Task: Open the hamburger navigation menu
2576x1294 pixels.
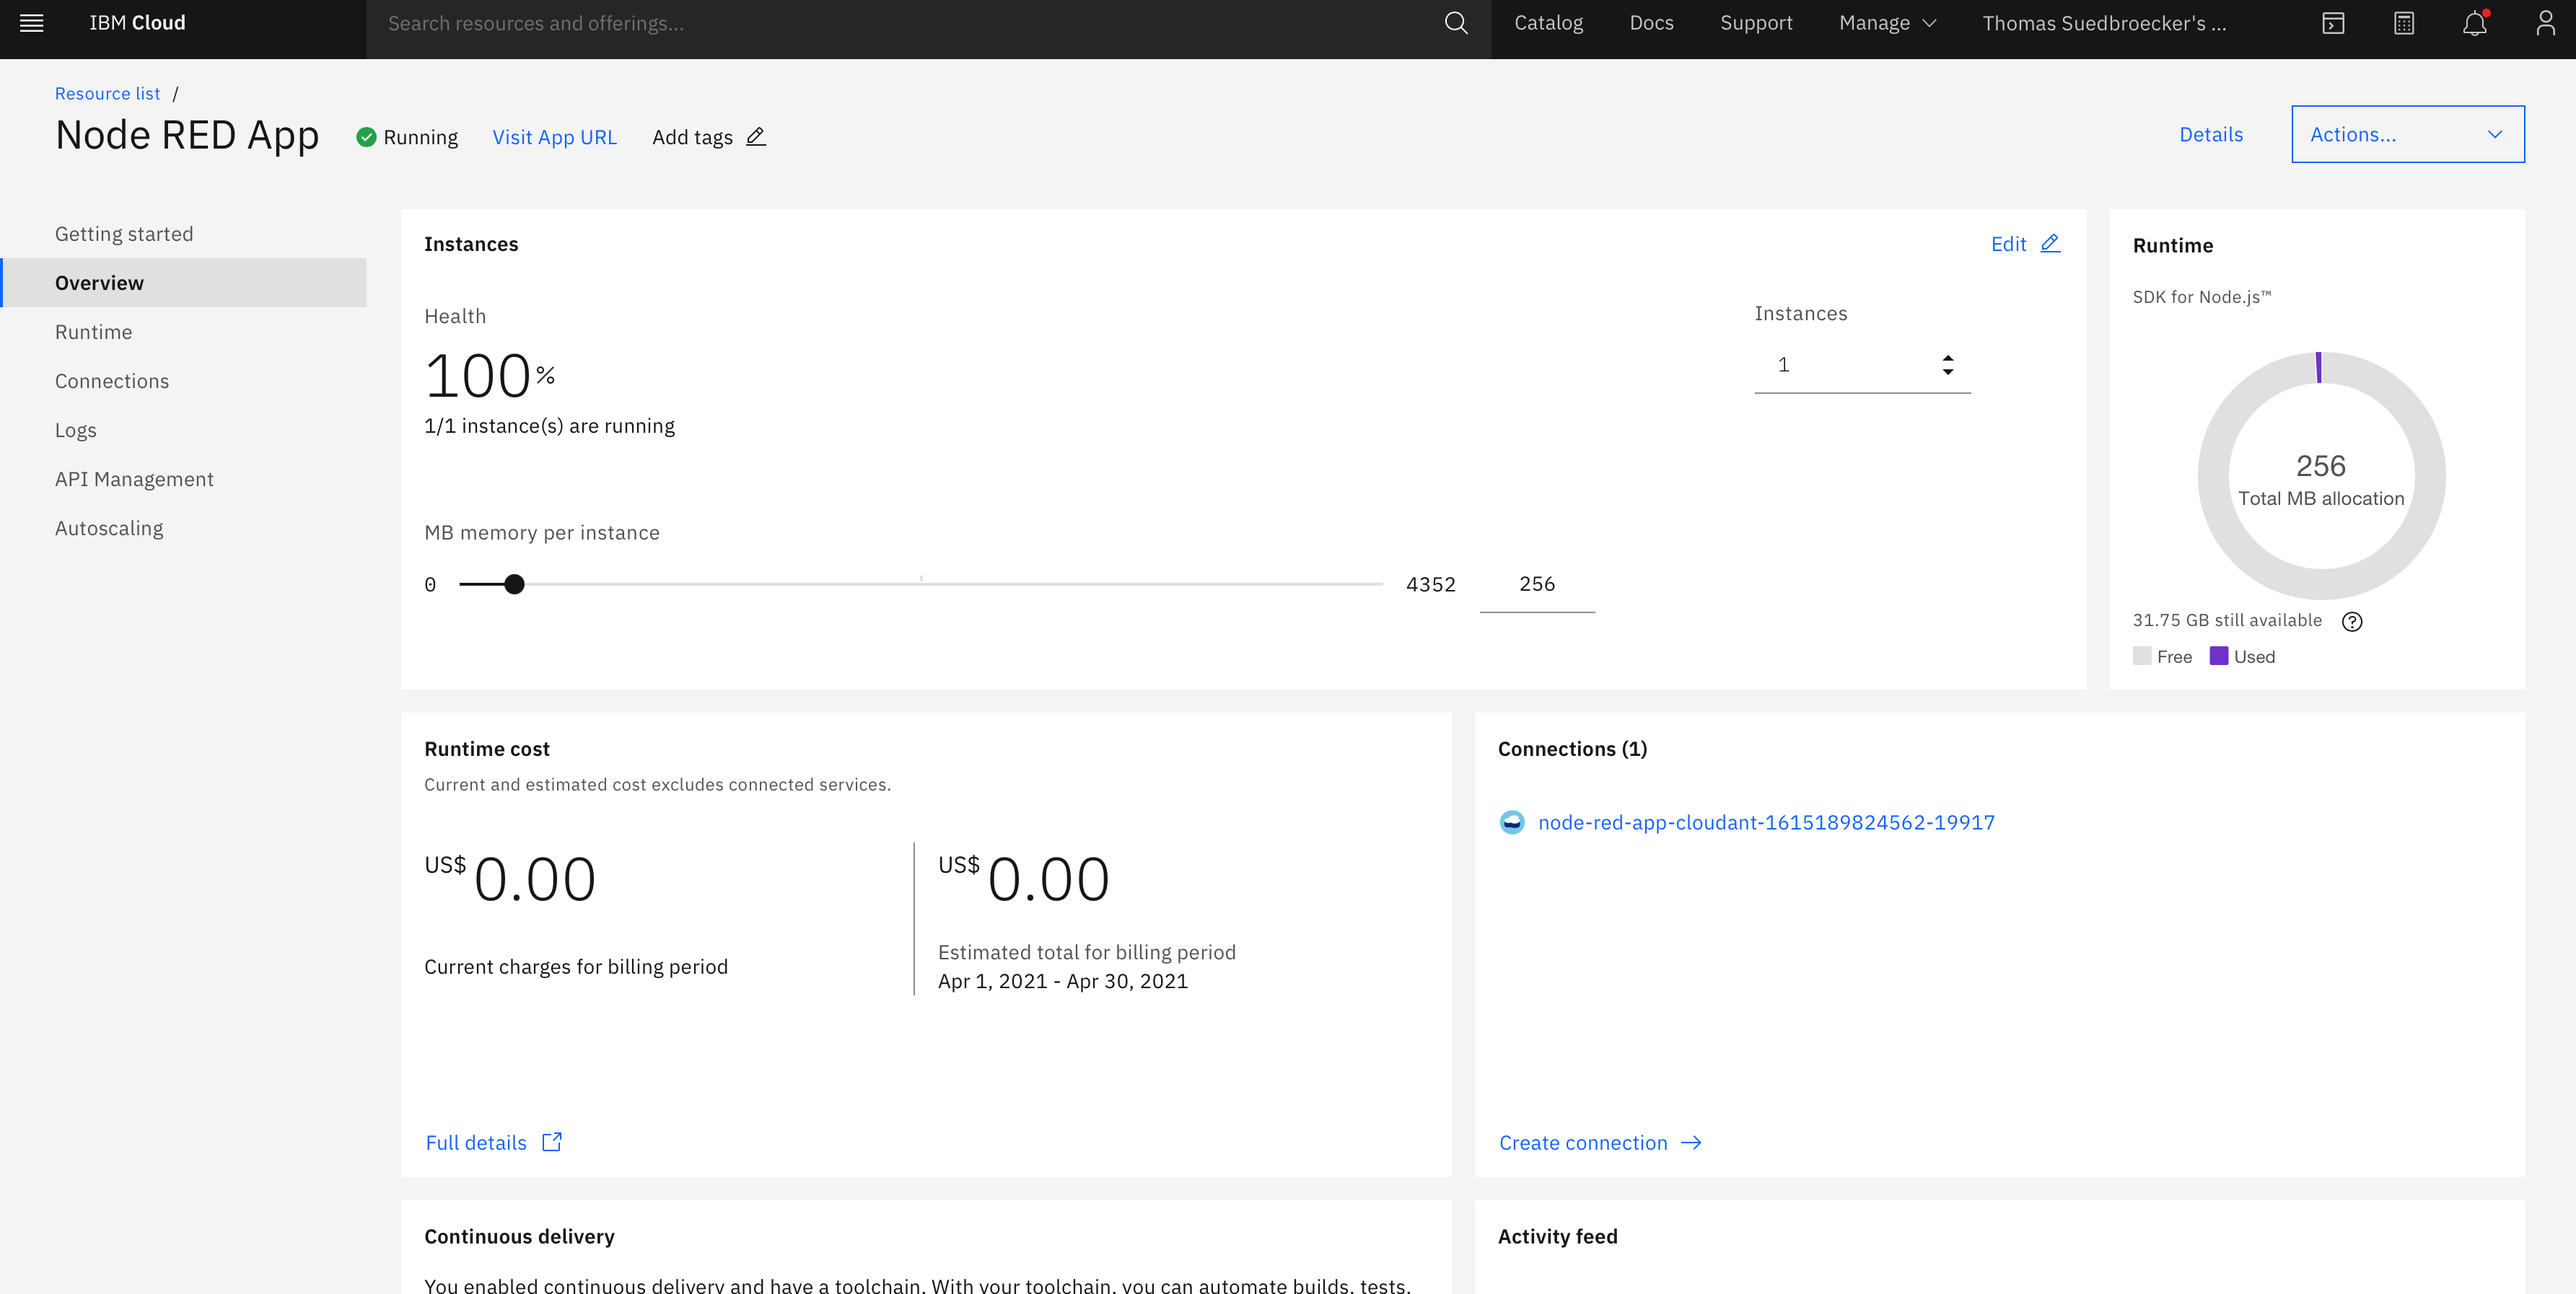Action: [x=31, y=23]
